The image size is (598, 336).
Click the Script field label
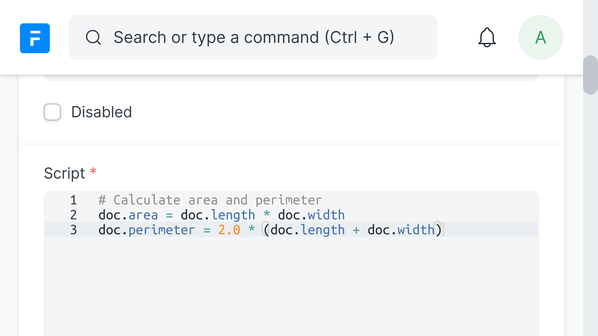point(64,173)
